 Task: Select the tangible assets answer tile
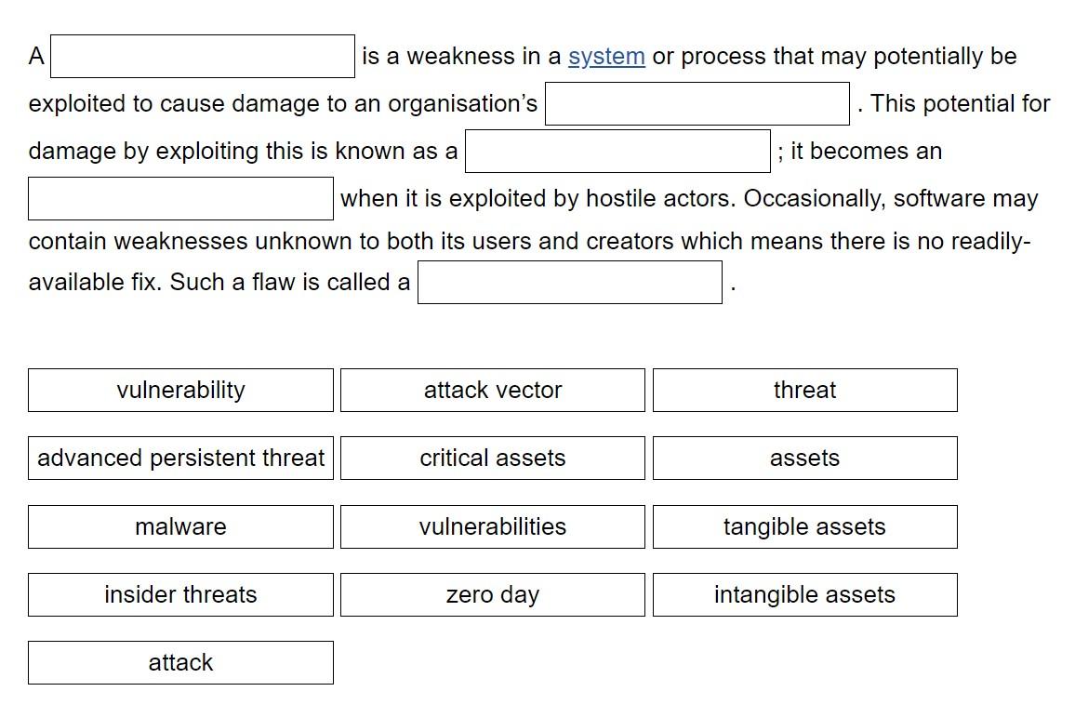[x=804, y=526]
